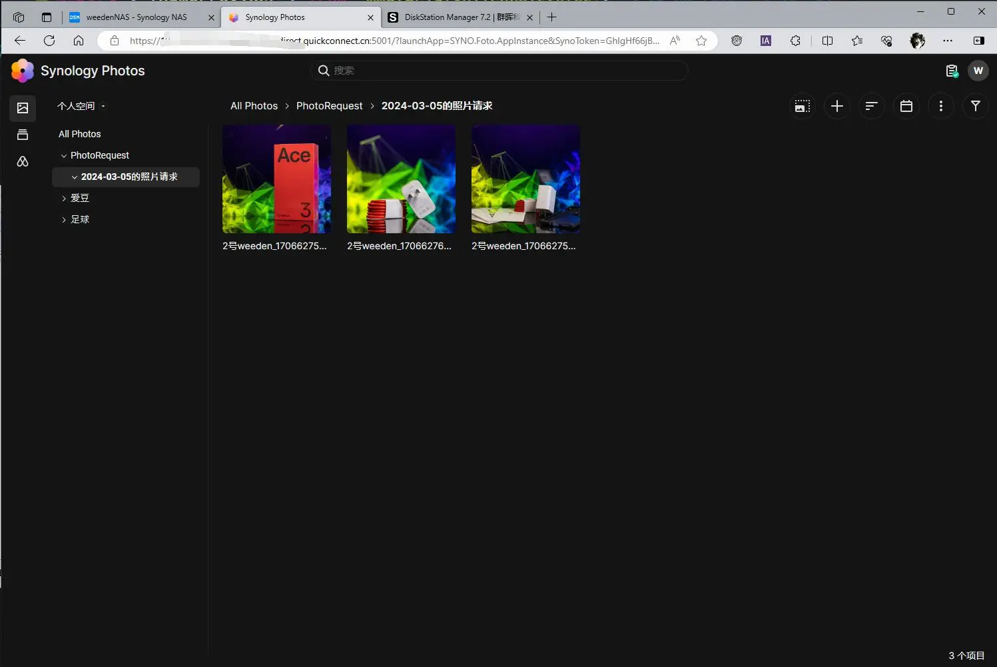Click the 3 个项目 item count
Viewport: 997px width, 667px height.
(x=966, y=656)
